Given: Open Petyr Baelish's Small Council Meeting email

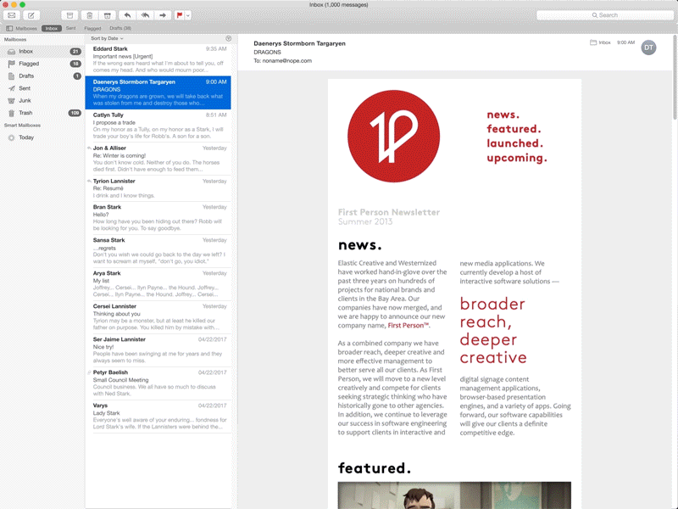Looking at the screenshot, I should coord(158,383).
